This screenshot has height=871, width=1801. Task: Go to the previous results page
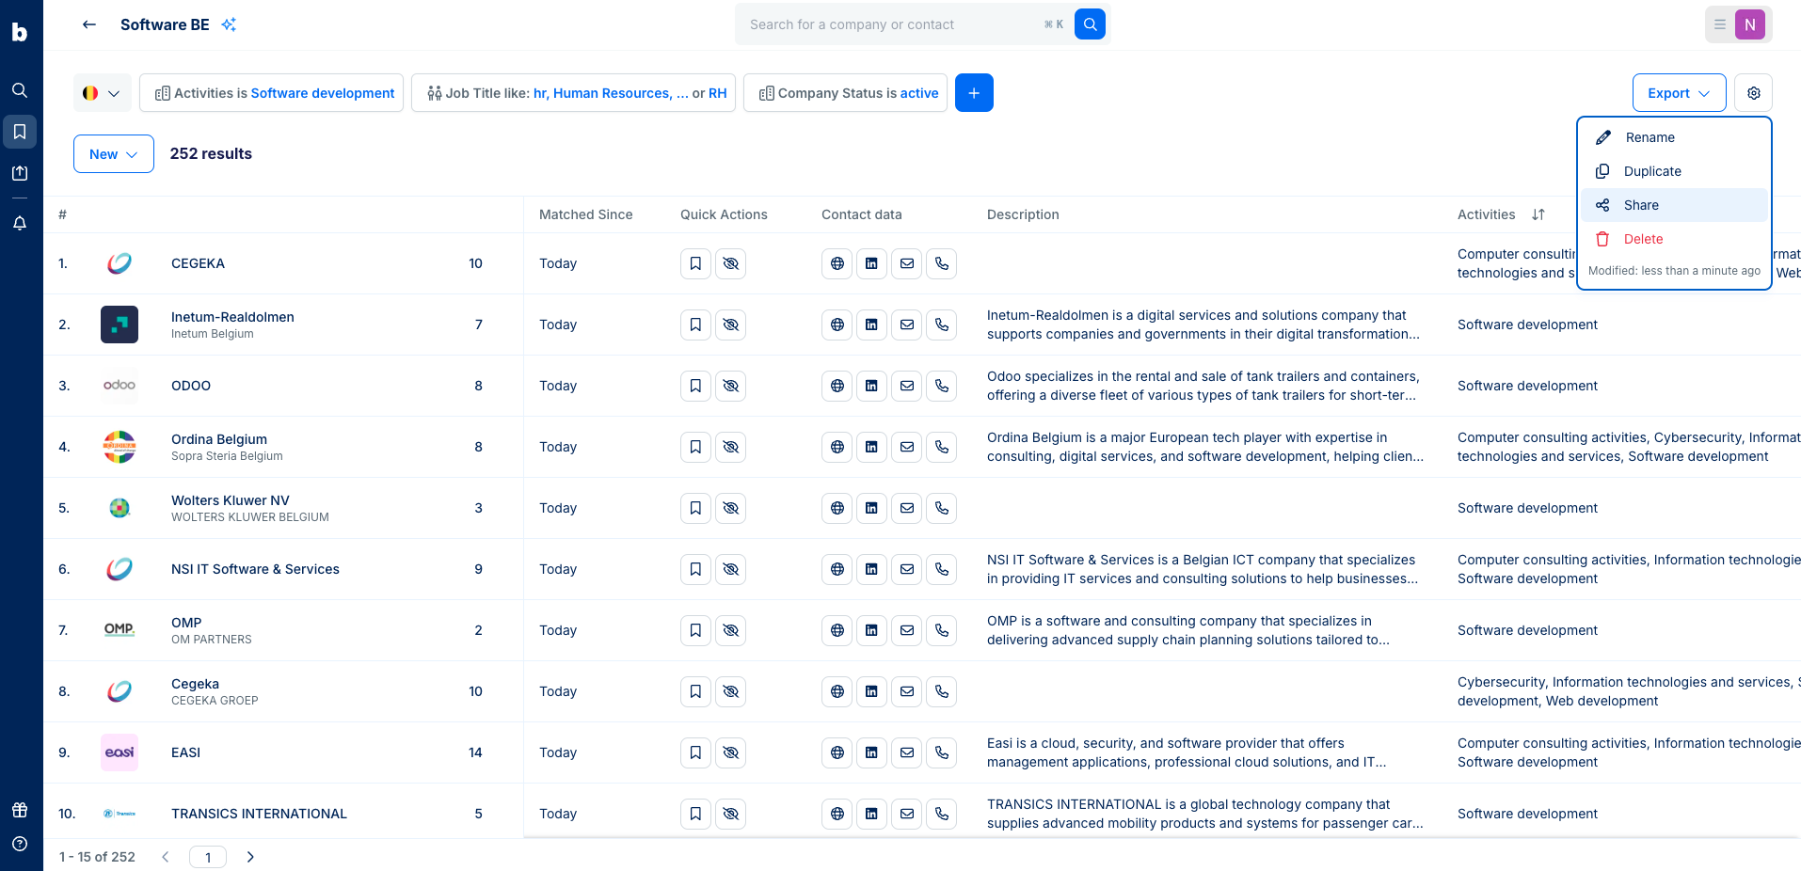coord(166,857)
